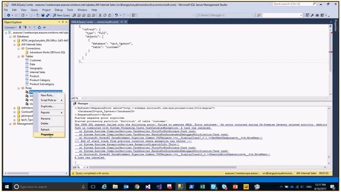Select the Internet Sales table node

(37, 72)
